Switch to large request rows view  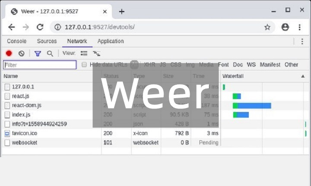84,53
